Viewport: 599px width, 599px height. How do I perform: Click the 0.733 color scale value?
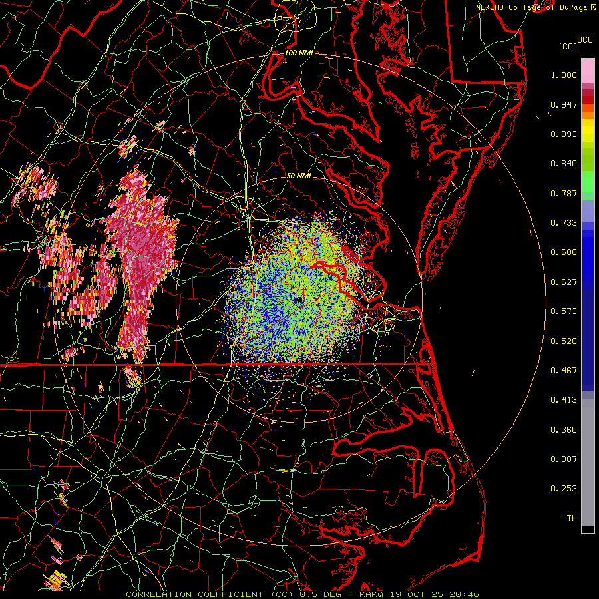pyautogui.click(x=564, y=223)
